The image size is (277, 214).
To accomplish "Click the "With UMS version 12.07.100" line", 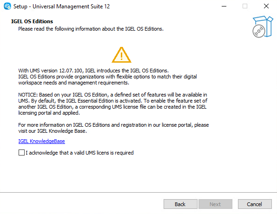I will 93,71.
